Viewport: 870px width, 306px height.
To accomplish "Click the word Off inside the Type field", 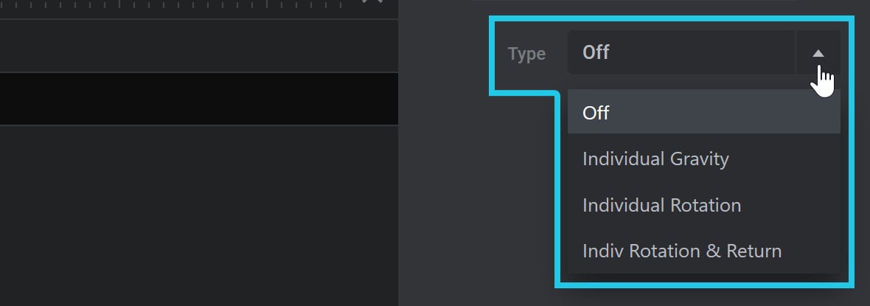I will pos(596,53).
